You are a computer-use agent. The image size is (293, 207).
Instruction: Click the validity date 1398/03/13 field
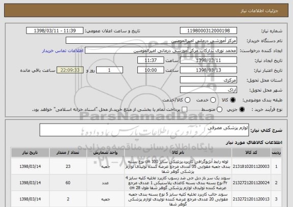(x=209, y=70)
